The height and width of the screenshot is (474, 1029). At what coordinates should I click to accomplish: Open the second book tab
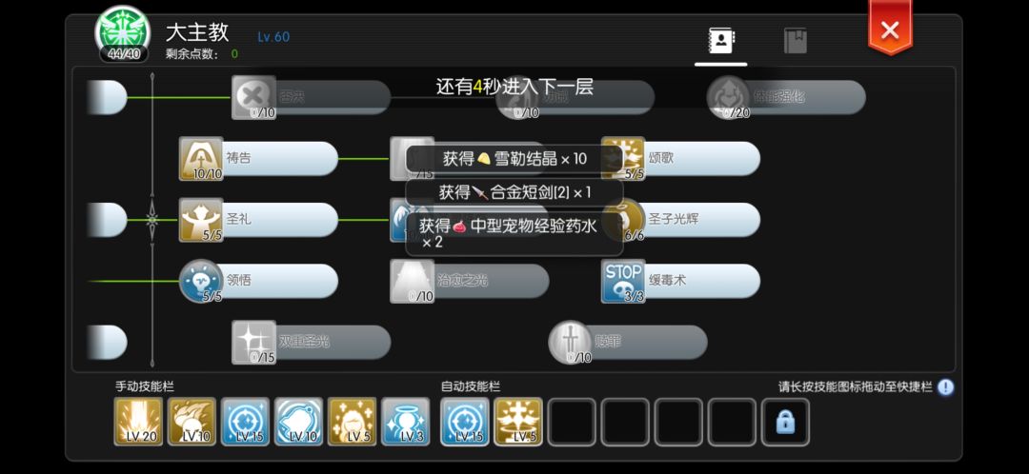(796, 41)
